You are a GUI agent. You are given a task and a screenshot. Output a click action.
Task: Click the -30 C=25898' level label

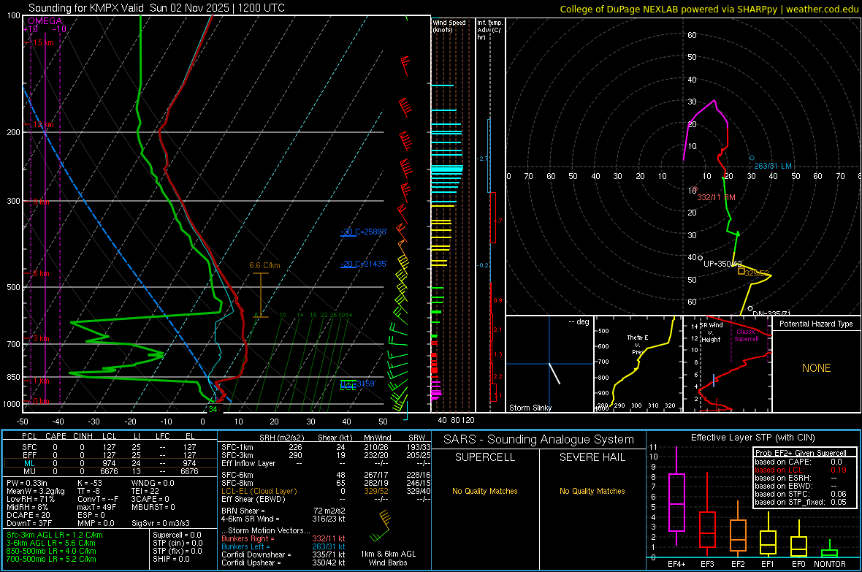tap(364, 232)
